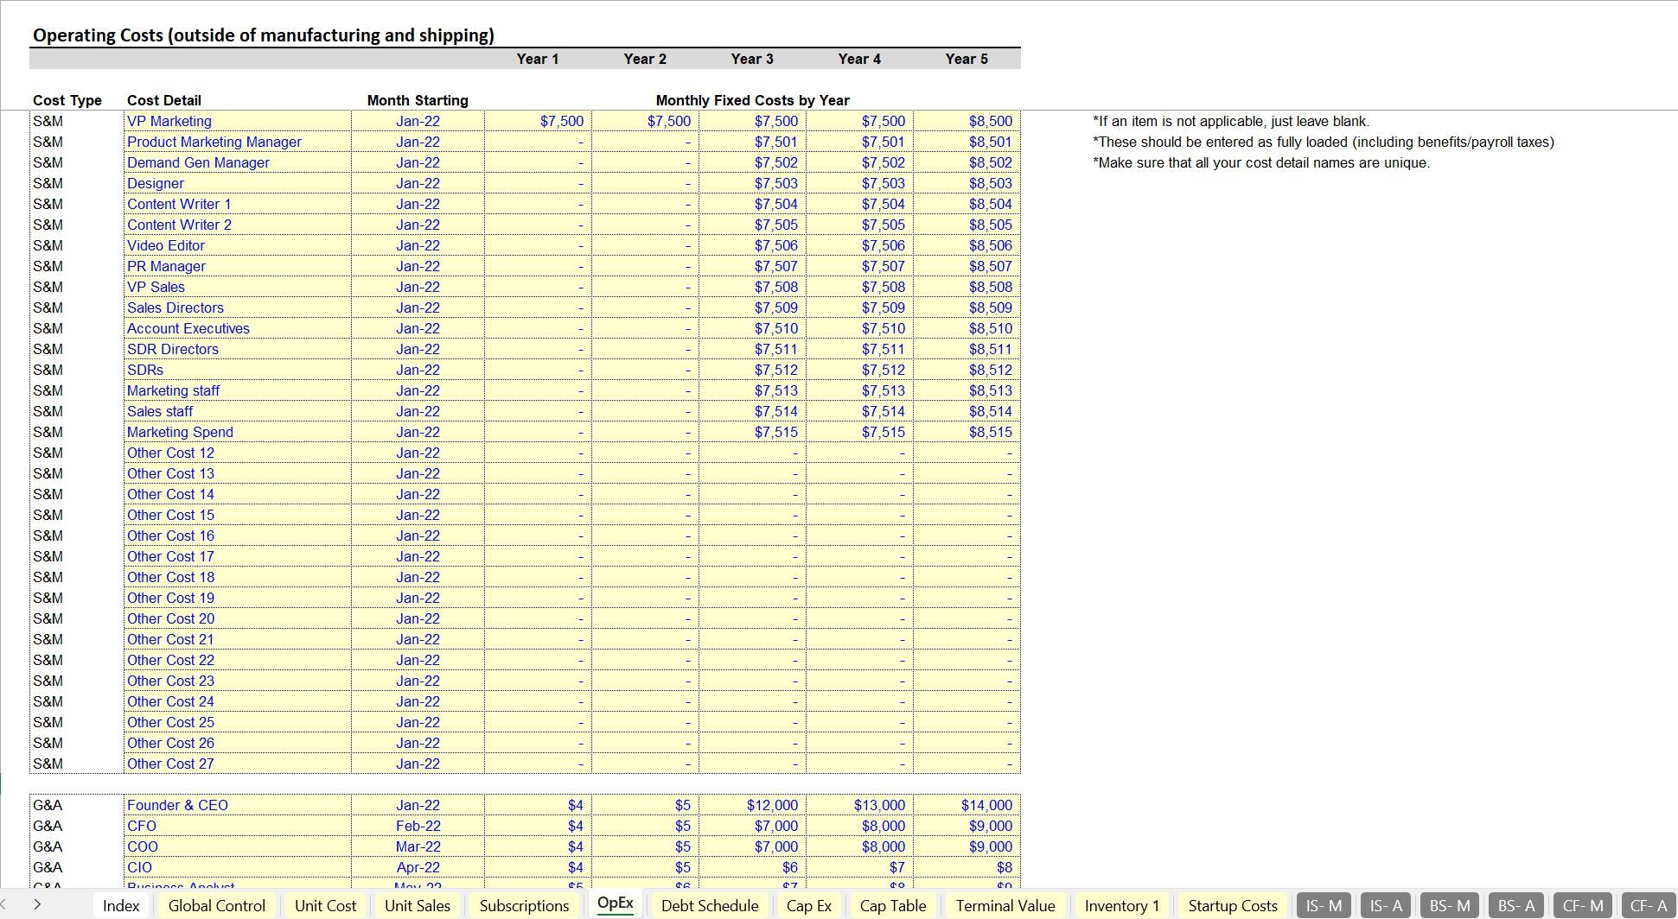This screenshot has height=919, width=1678.
Task: Click the next-sheet scroll arrow
Action: [x=37, y=904]
